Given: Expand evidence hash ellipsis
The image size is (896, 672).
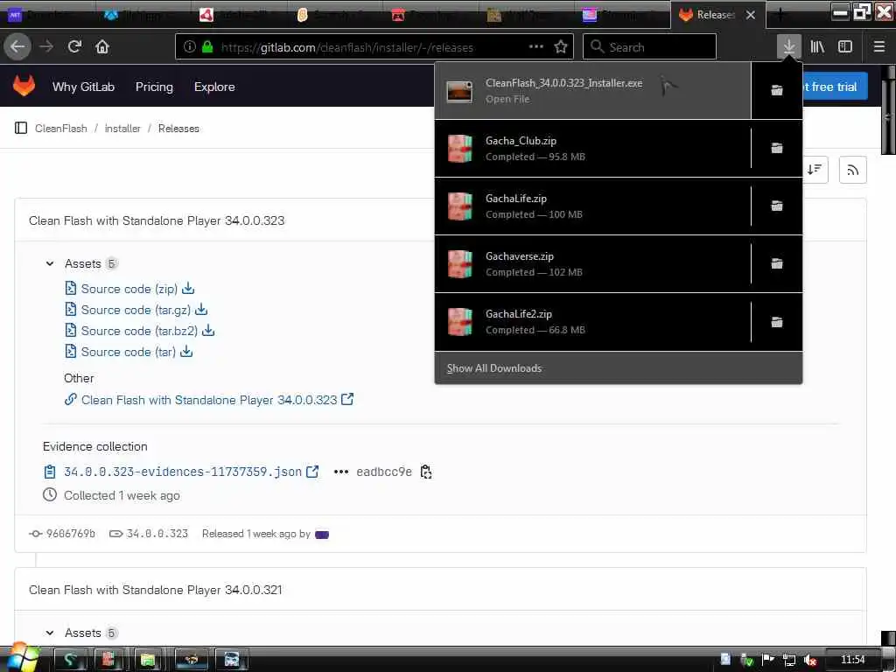Looking at the screenshot, I should pos(340,472).
